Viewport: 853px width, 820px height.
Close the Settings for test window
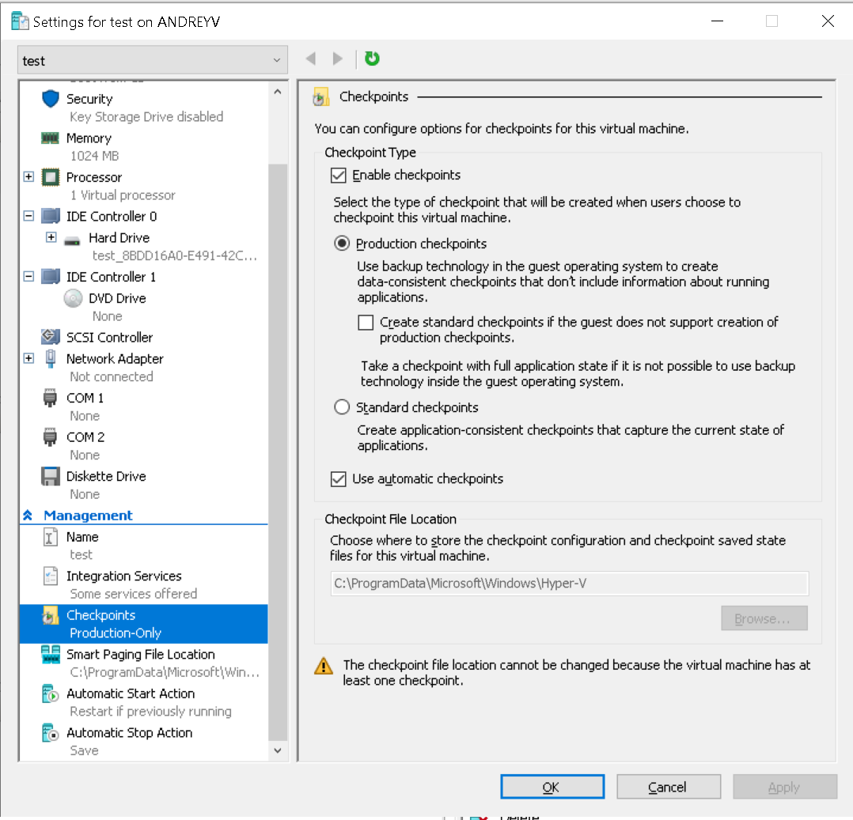point(828,21)
